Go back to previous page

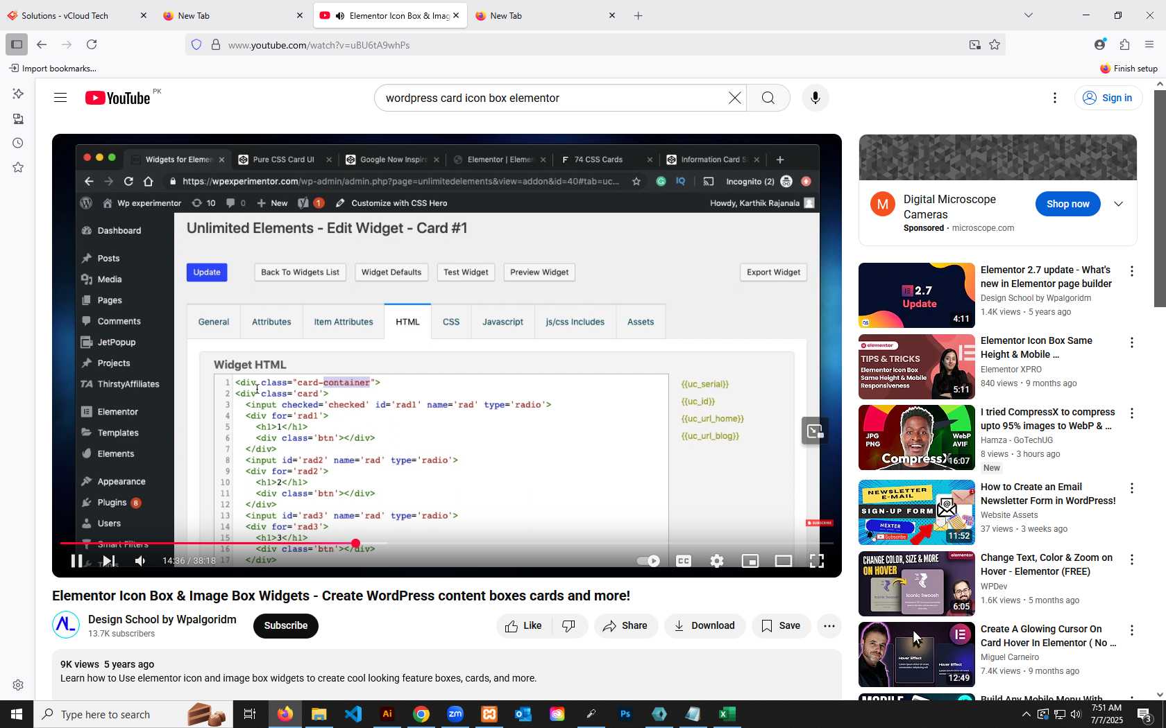point(42,44)
